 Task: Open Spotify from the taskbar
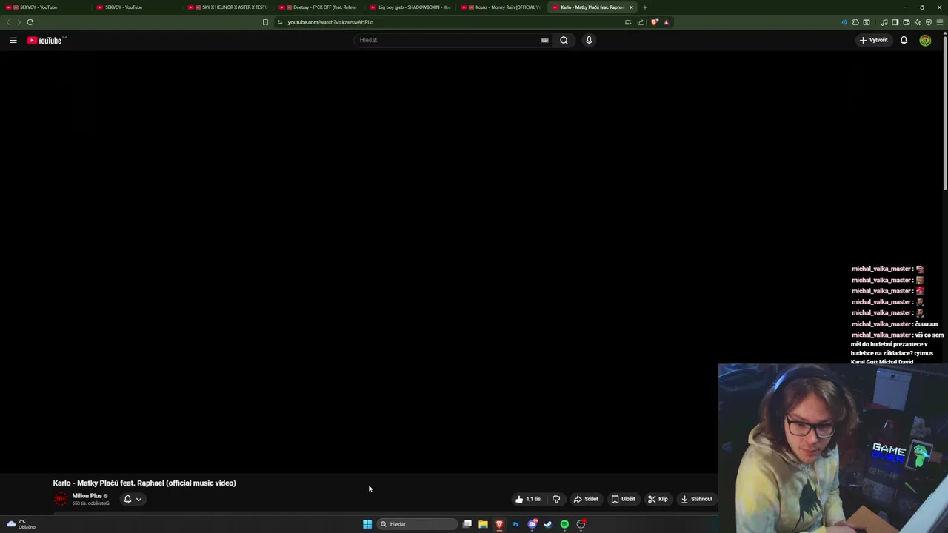(564, 524)
